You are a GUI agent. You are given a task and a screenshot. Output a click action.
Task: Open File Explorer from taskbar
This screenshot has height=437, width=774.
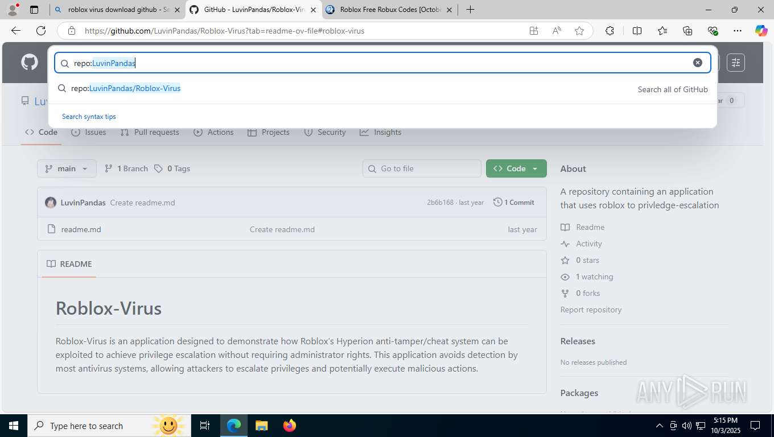[261, 426]
